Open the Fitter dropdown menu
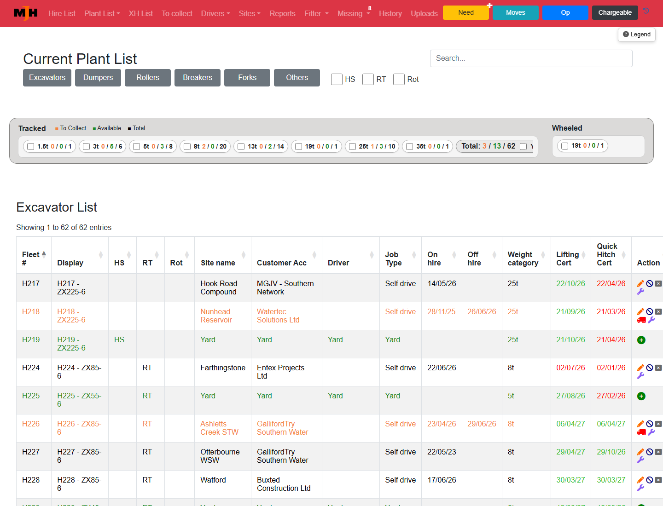Image resolution: width=663 pixels, height=506 pixels. click(316, 13)
